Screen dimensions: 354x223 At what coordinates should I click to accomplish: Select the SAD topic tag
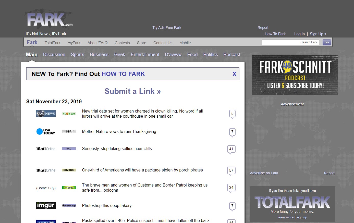point(69,148)
